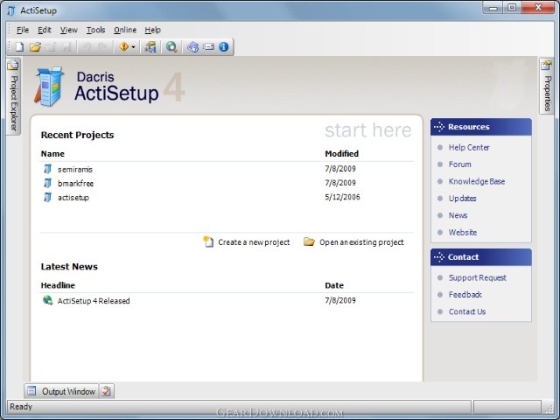Expand the Properties side panel
Screen dimensions: 560x420
click(547, 86)
